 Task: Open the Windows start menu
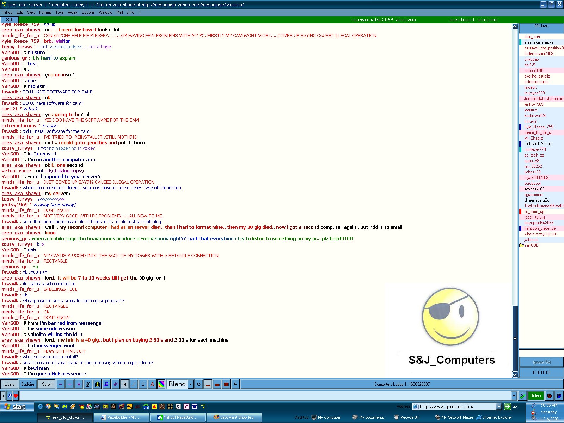[x=17, y=406]
